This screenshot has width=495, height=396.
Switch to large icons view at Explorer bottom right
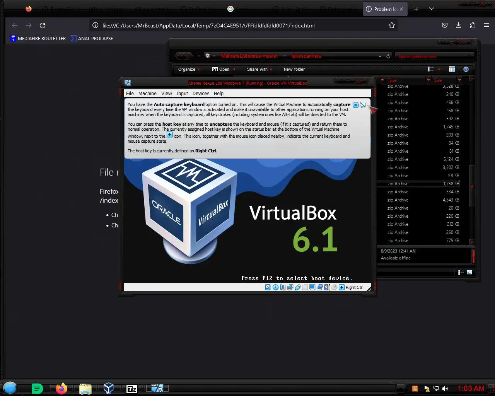point(469,272)
